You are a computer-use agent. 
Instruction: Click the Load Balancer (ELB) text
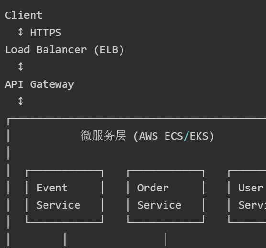coord(65,50)
